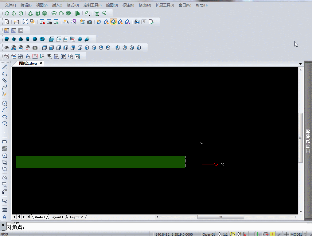The image size is (312, 236).
Task: Click the wireframe Torus surface icon
Action: pos(68,13)
